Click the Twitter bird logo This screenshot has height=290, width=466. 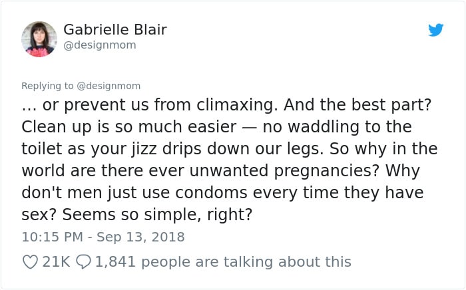435,30
